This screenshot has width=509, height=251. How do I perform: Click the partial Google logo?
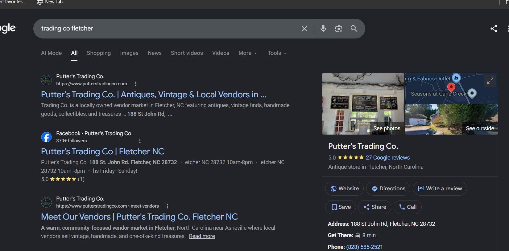click(8, 28)
